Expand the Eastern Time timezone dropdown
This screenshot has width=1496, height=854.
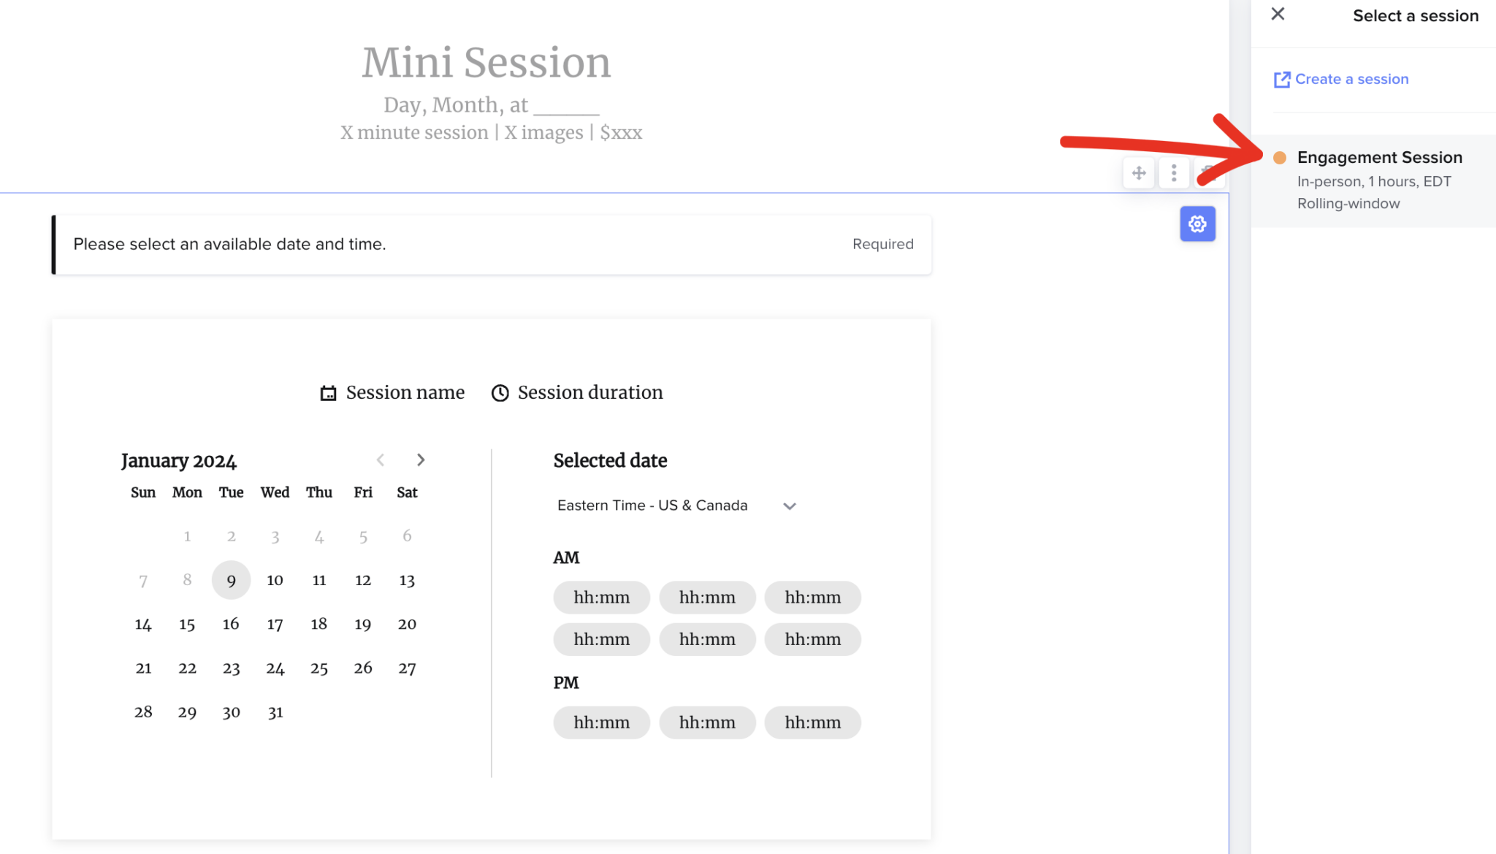point(676,506)
